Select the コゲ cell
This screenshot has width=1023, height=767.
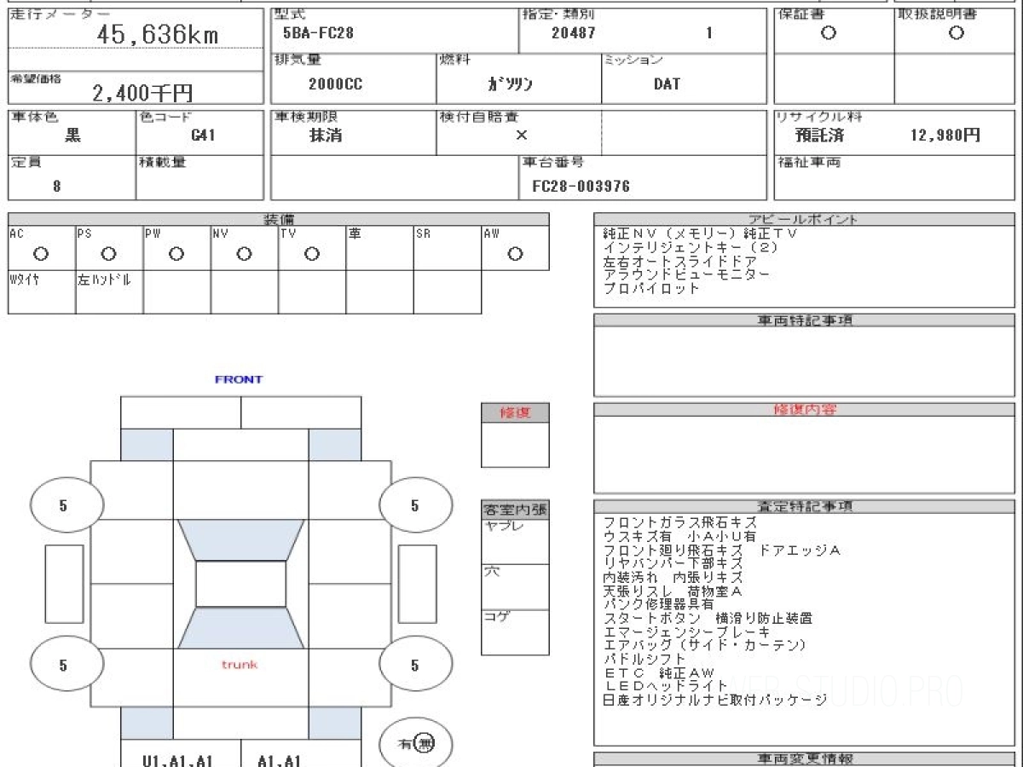tap(515, 632)
